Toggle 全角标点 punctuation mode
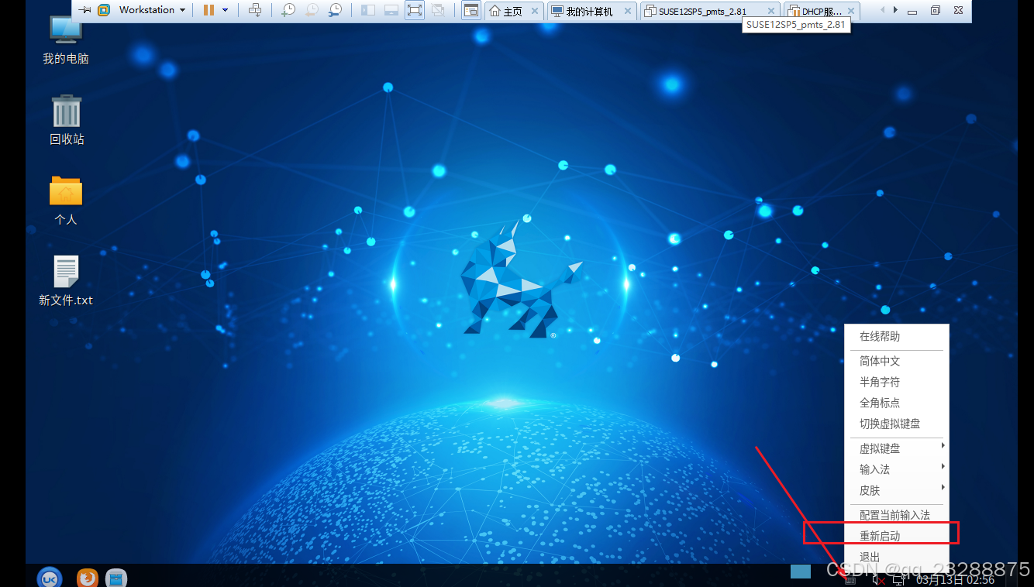1034x587 pixels. 880,403
